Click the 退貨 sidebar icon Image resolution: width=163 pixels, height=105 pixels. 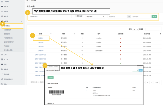[x=2, y=64]
